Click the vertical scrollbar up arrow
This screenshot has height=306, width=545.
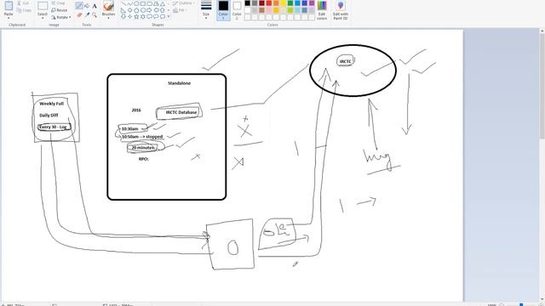[x=542, y=31]
